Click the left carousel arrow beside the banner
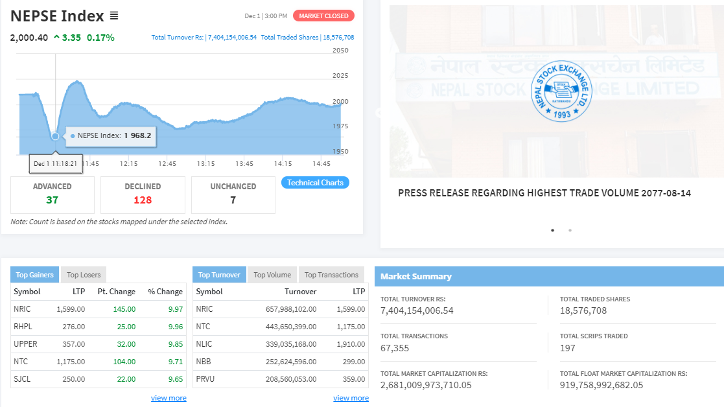 coord(378,113)
